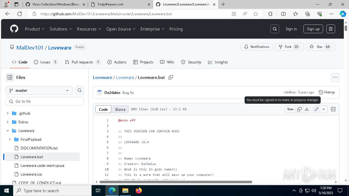Copy raw file contents
This screenshot has width=349, height=196.
(299, 109)
